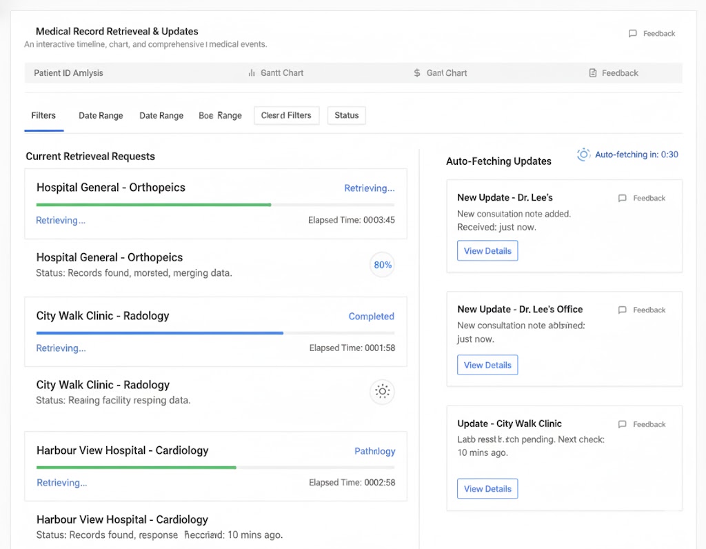This screenshot has width=706, height=549.
Task: Click the 80% circular progress indicator
Action: click(x=382, y=265)
